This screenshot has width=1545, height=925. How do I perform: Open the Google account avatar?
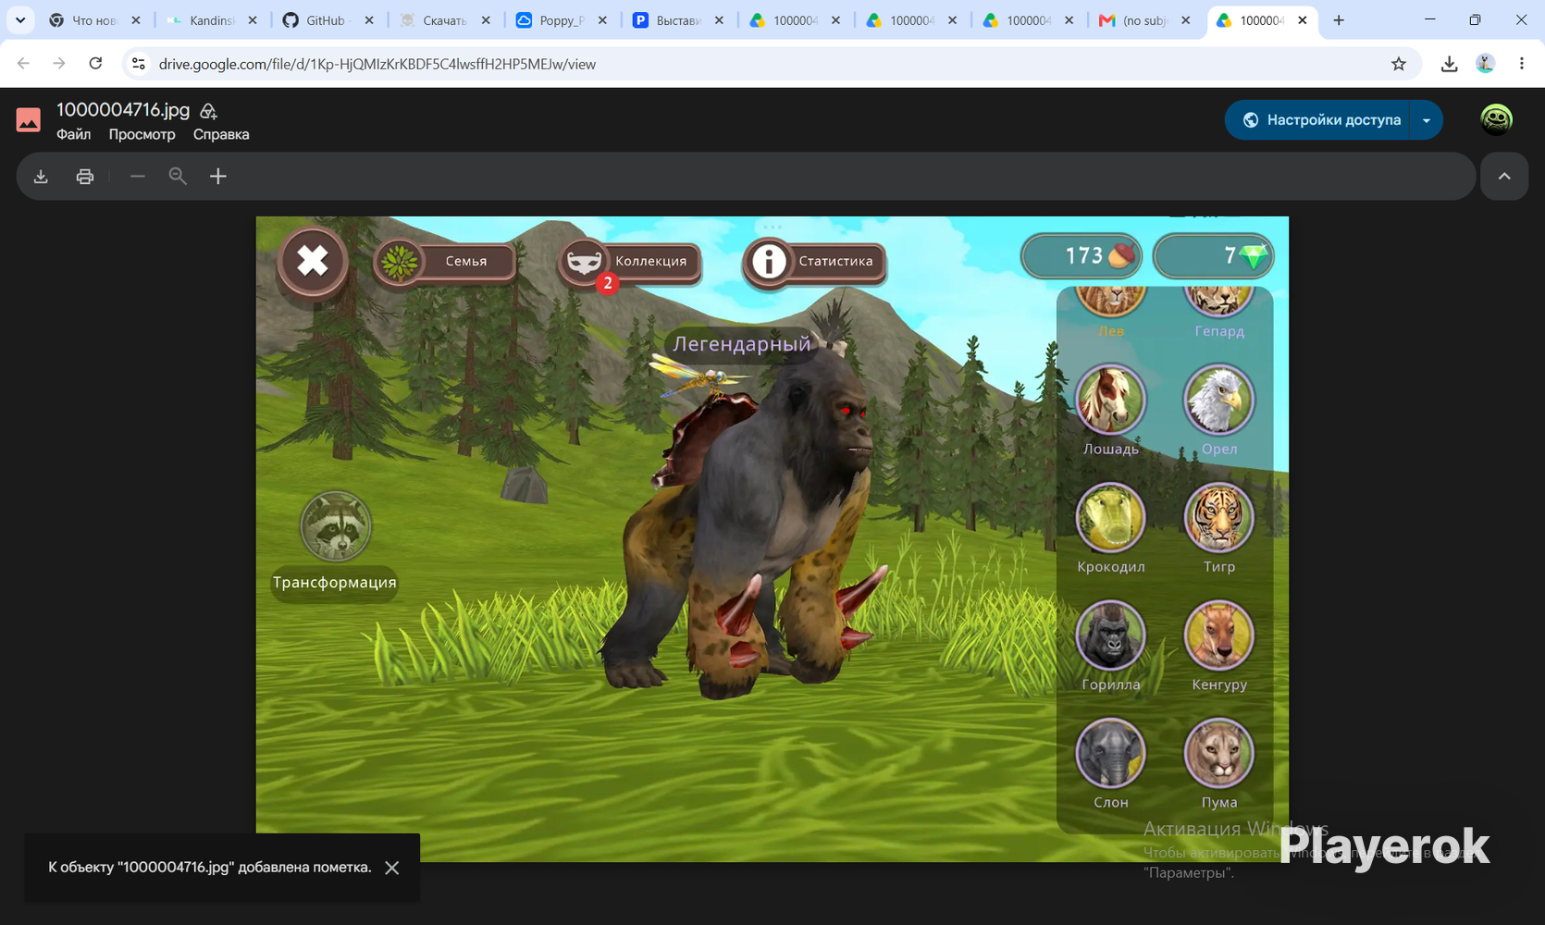coord(1496,119)
